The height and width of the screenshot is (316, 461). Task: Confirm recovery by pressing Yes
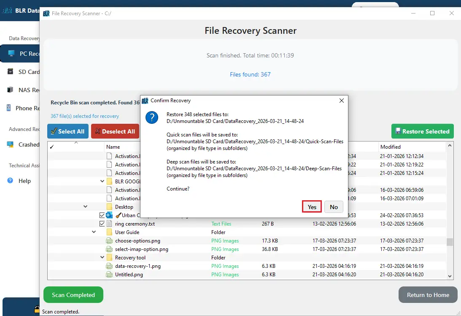[x=312, y=207]
